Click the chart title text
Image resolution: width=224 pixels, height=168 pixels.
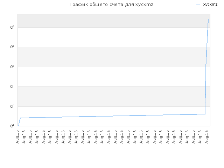click(x=111, y=5)
